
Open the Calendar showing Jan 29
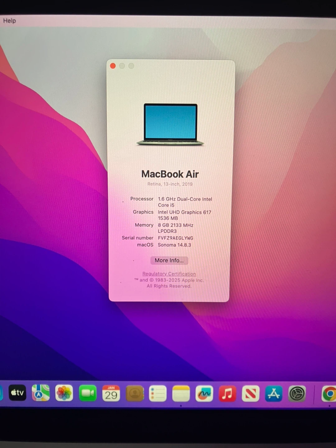click(111, 393)
